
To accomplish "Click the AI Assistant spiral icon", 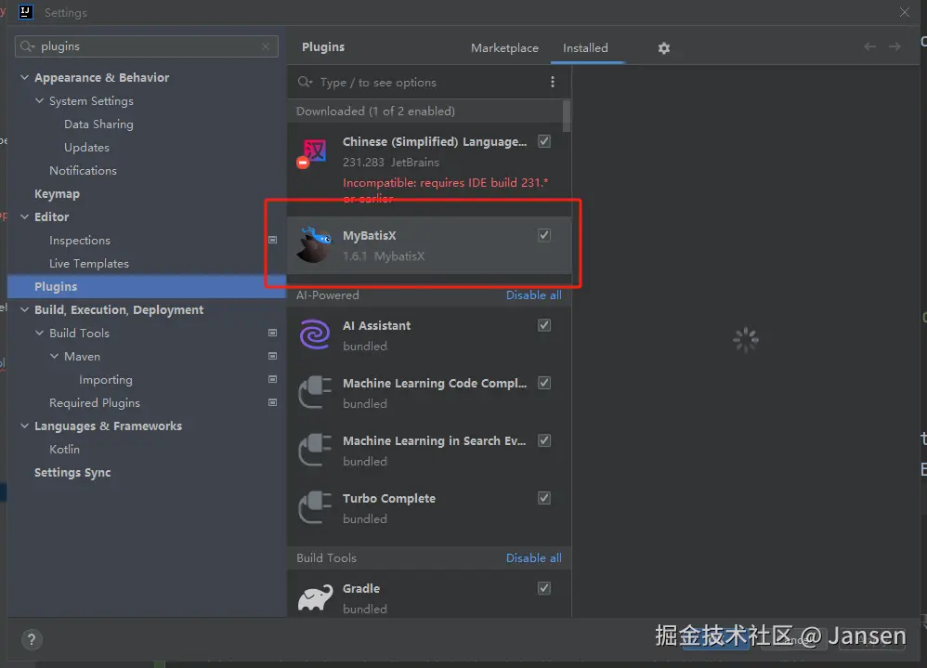I will 315,334.
